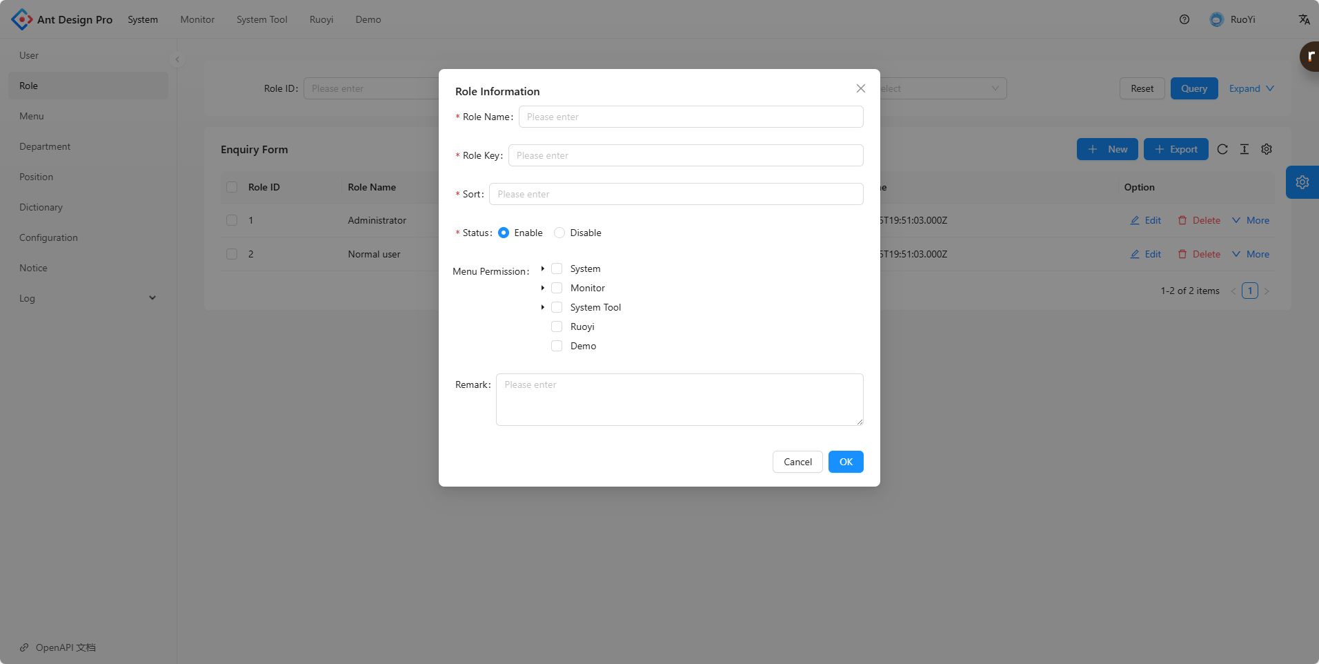Collapse the left sidebar menu
Screen dimensions: 1319x664
point(177,59)
